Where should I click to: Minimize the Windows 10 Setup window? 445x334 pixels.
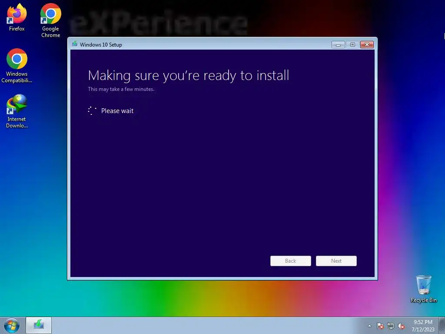click(x=338, y=45)
